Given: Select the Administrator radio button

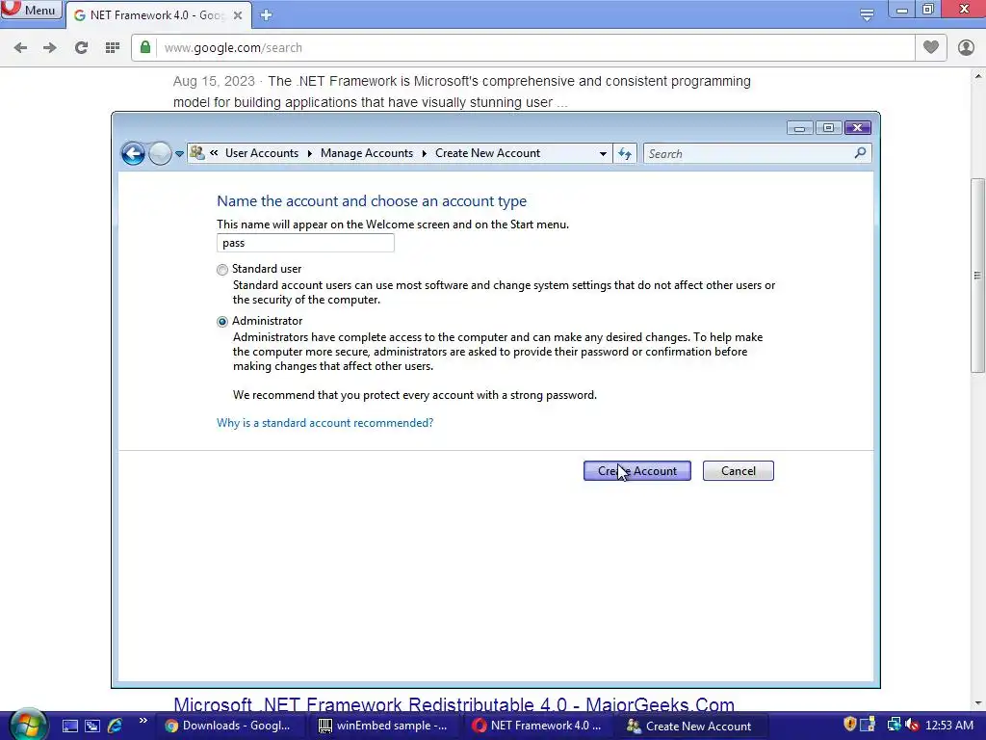Looking at the screenshot, I should pyautogui.click(x=222, y=322).
